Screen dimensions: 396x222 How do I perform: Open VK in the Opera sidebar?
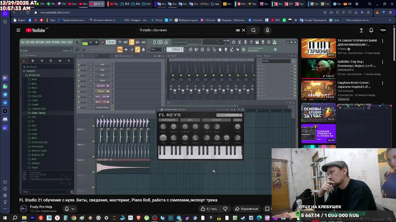(x=5, y=103)
